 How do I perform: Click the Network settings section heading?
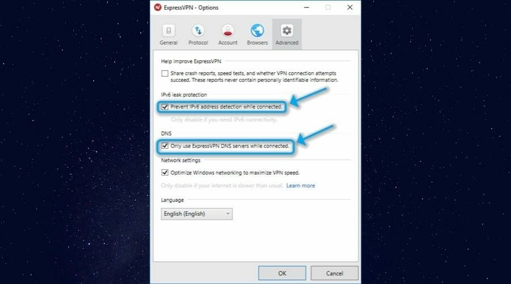181,160
